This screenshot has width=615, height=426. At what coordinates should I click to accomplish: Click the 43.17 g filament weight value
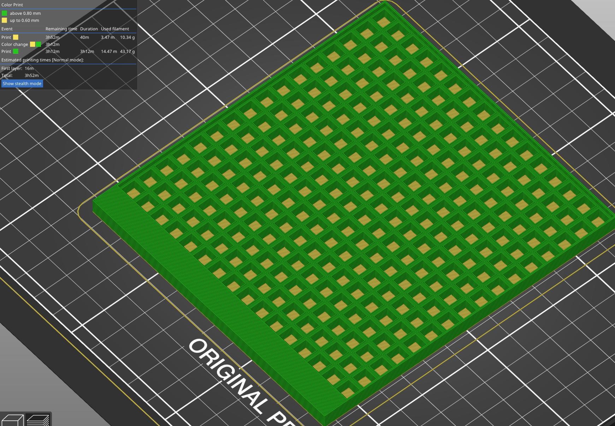(x=127, y=51)
